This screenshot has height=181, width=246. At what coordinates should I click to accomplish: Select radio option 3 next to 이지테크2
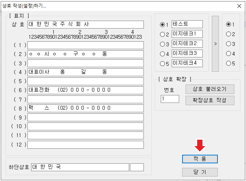163,44
